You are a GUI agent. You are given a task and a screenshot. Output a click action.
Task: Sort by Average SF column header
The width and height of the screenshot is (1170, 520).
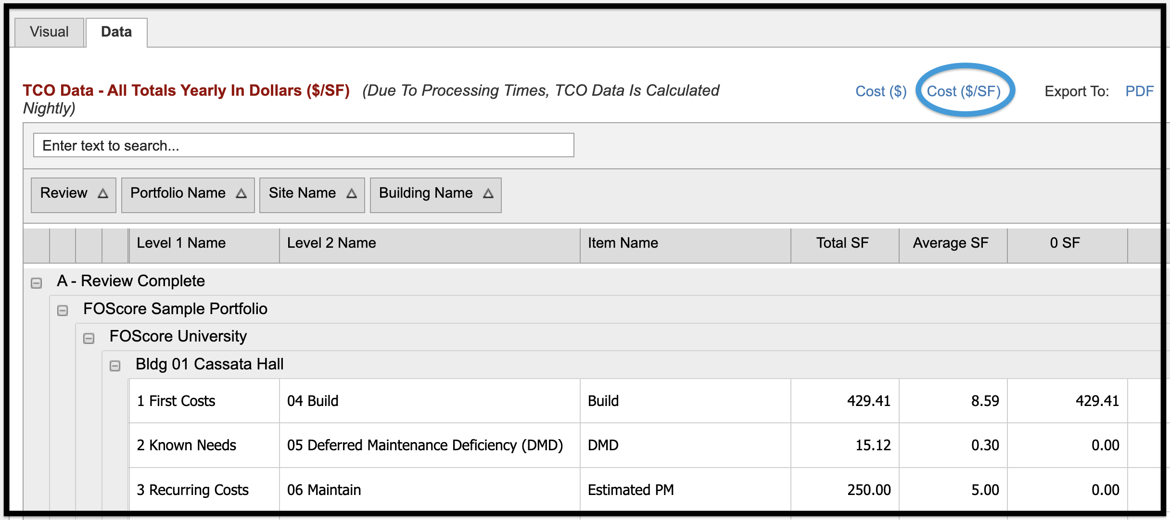click(x=953, y=245)
